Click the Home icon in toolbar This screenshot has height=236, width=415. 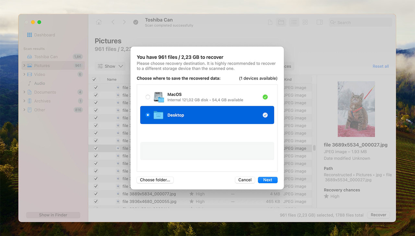pos(99,22)
